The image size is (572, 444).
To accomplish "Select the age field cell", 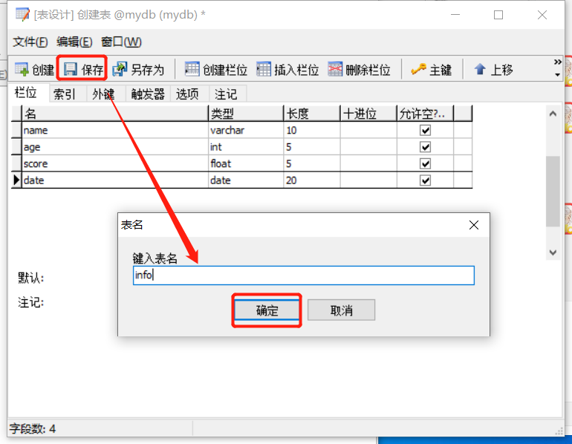I will click(115, 147).
